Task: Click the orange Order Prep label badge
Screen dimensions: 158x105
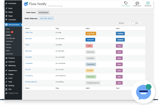Action: pos(91,34)
